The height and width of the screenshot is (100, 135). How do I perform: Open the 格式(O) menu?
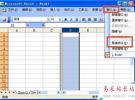click(x=69, y=10)
